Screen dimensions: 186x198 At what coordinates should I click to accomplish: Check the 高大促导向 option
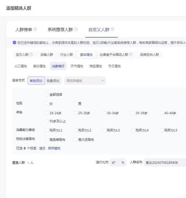coord(75,140)
